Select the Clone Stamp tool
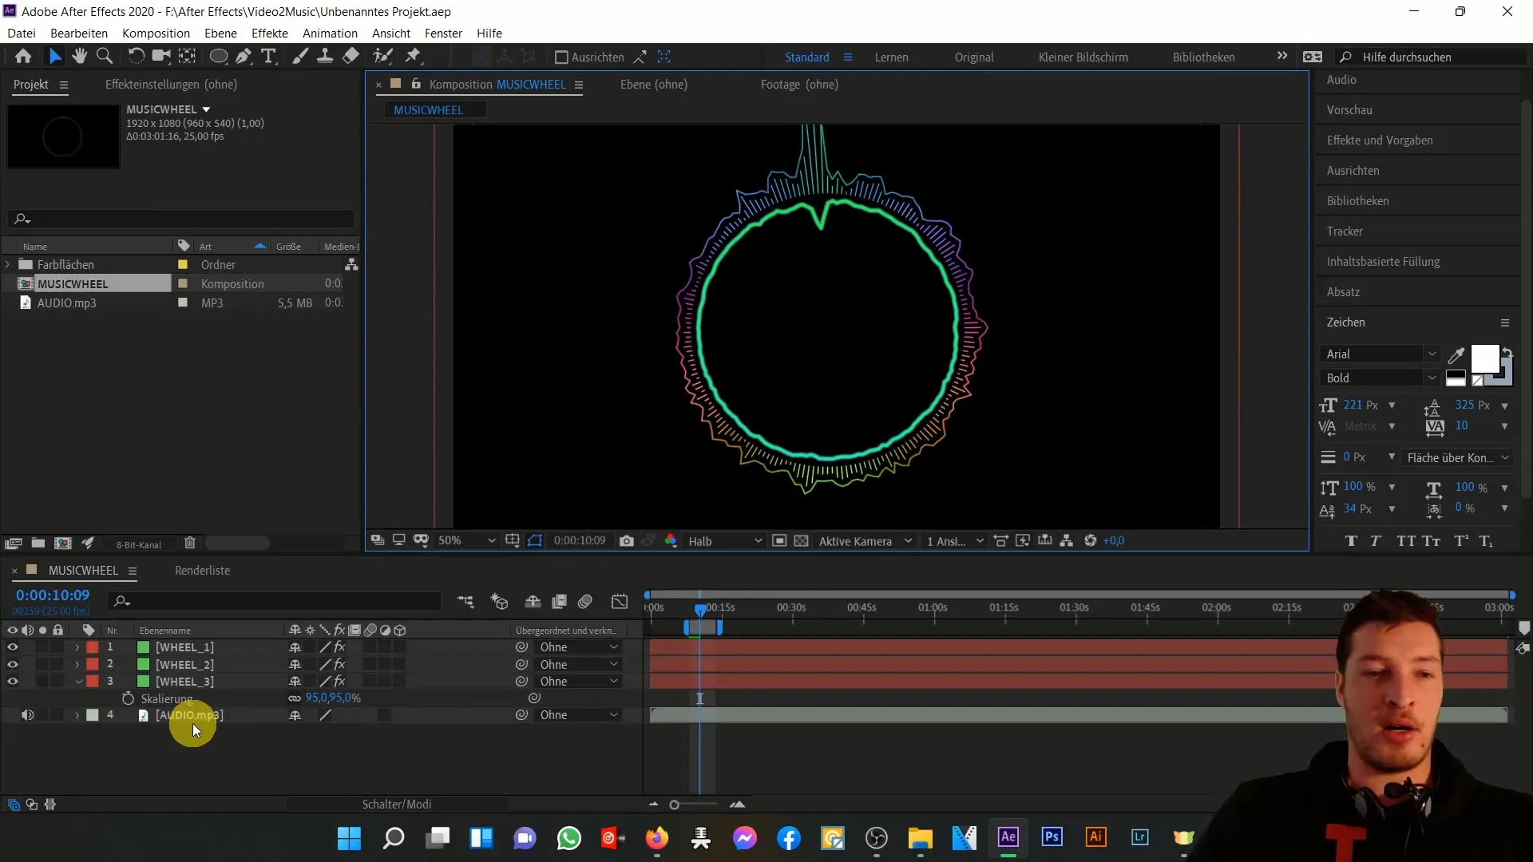Viewport: 1533px width, 862px height. point(325,57)
